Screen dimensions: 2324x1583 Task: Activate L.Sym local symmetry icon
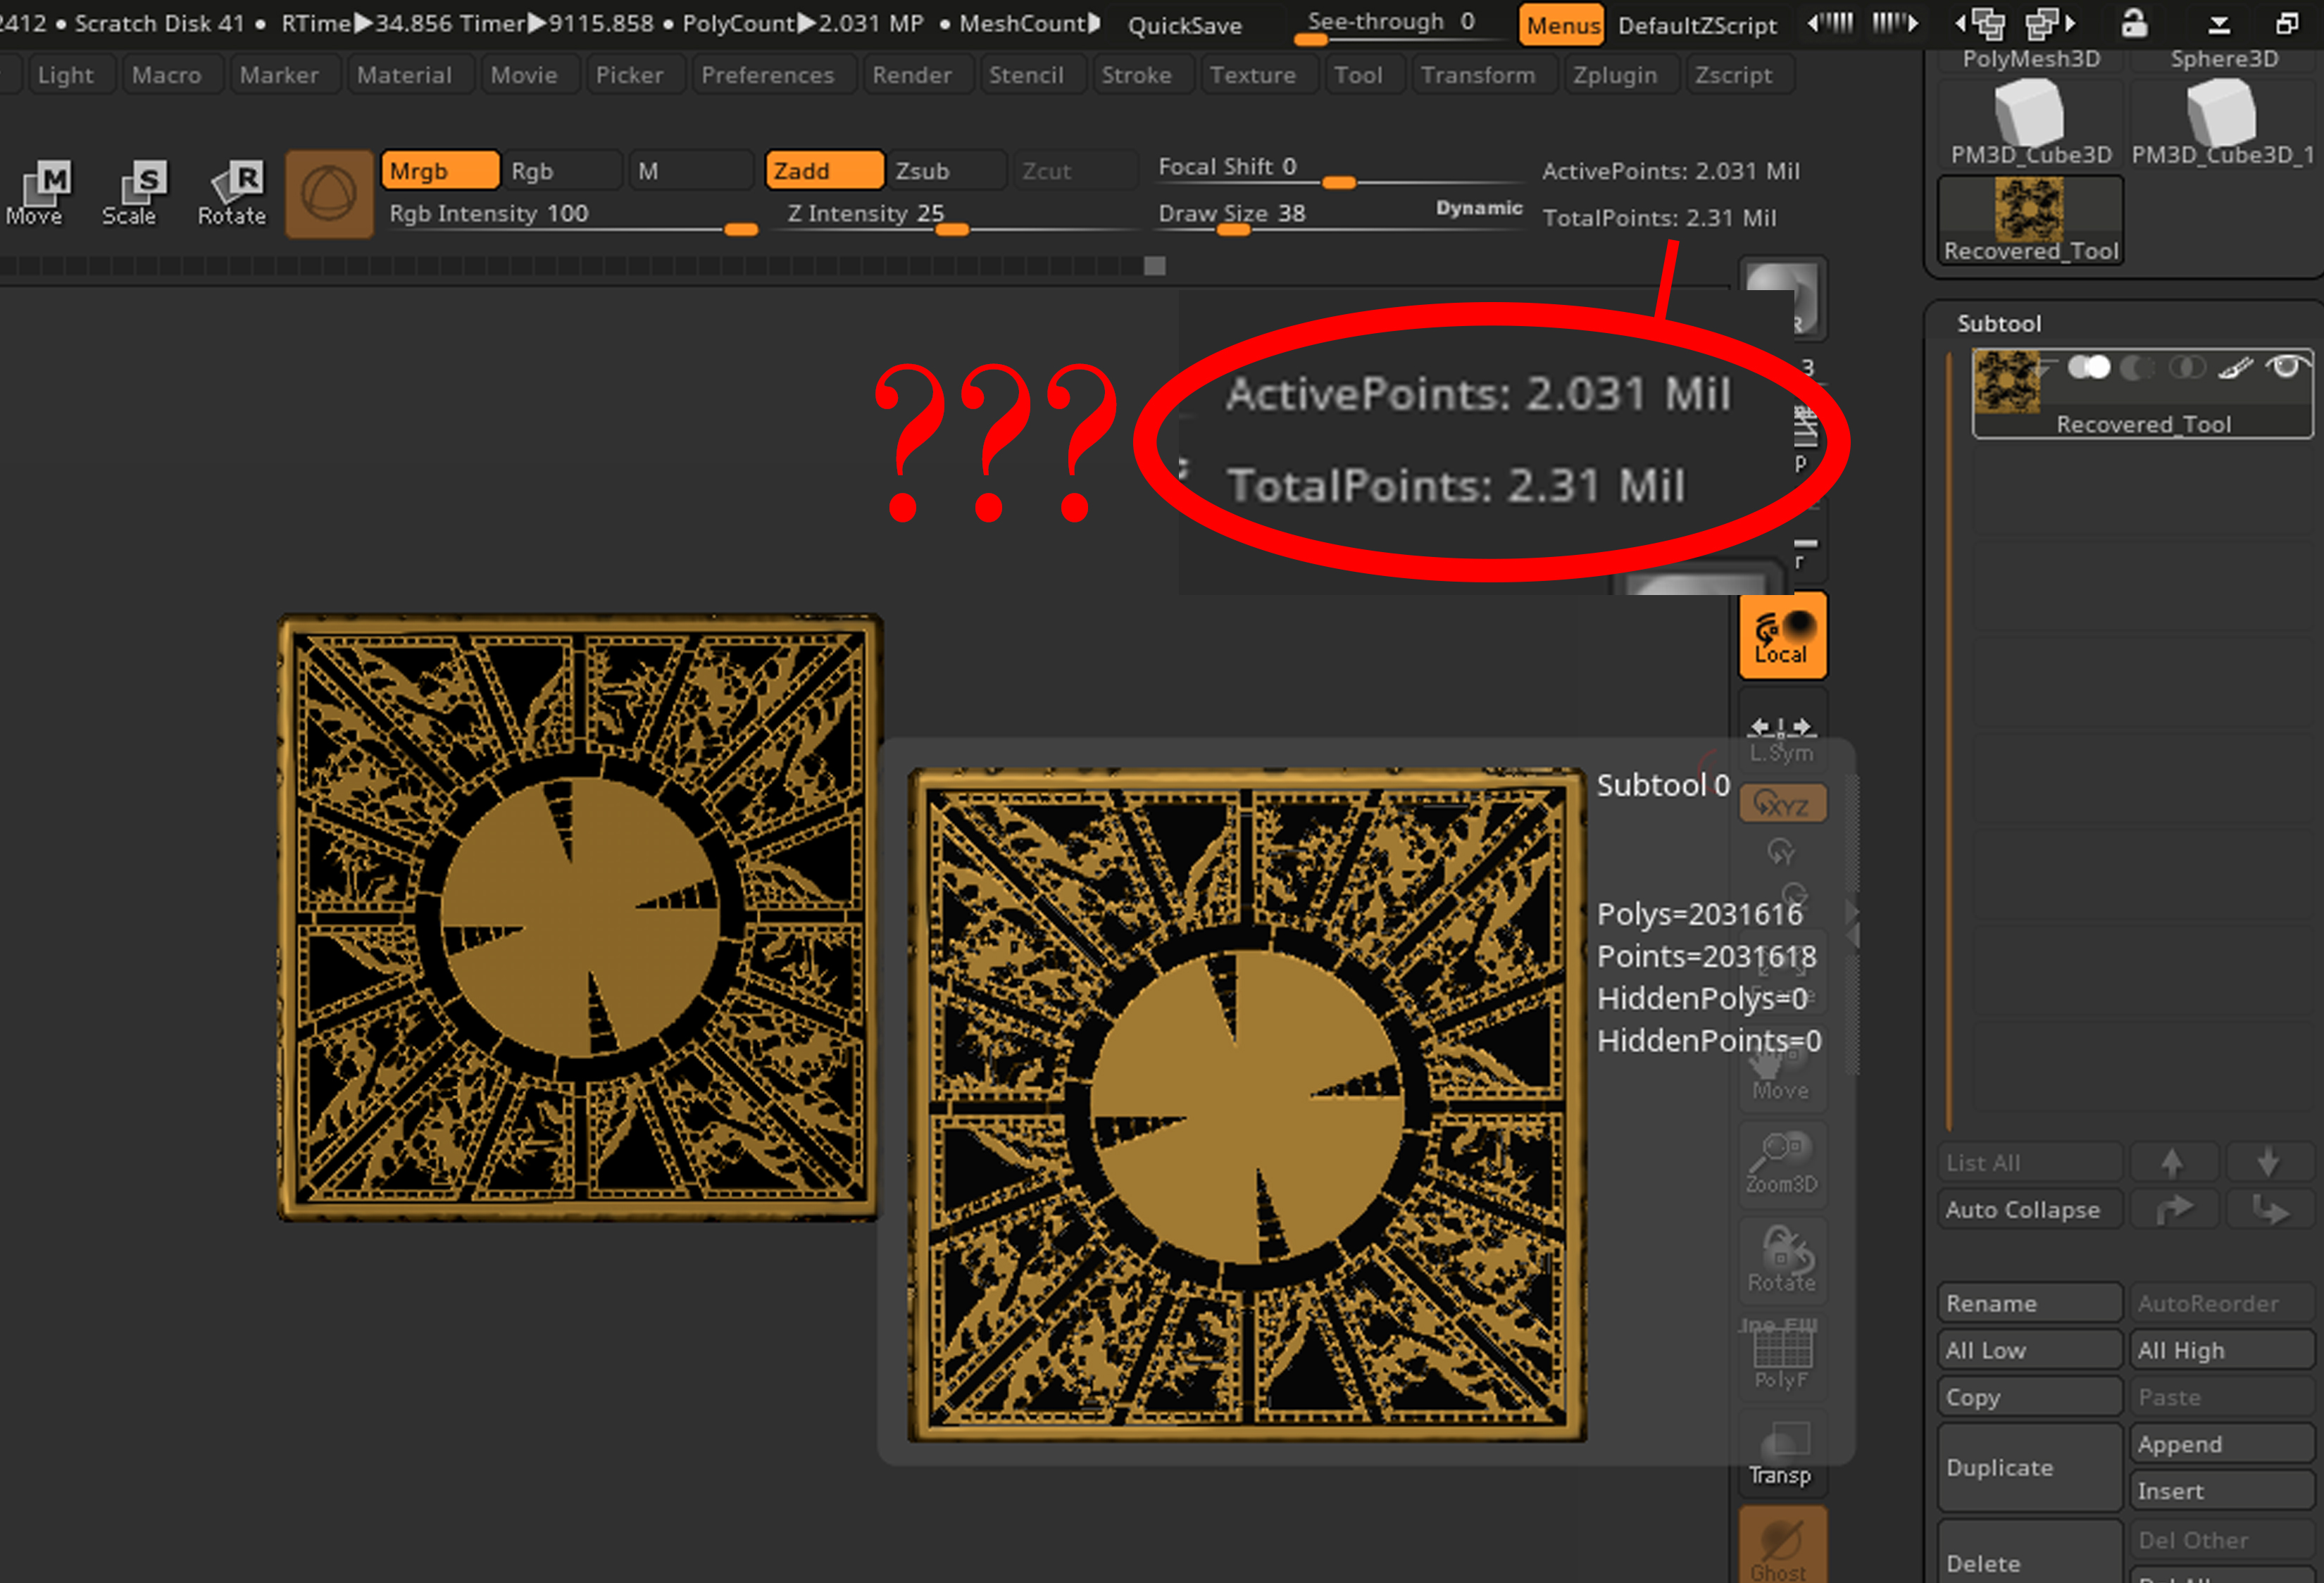click(x=1782, y=736)
